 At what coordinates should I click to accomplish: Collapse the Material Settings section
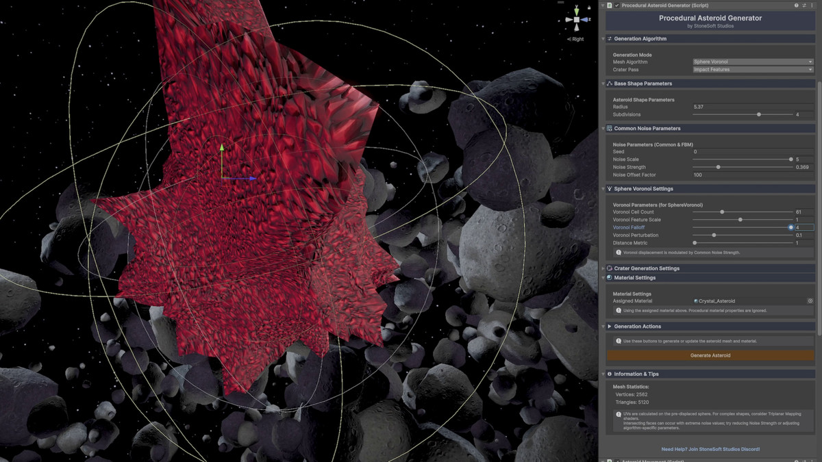click(x=603, y=278)
